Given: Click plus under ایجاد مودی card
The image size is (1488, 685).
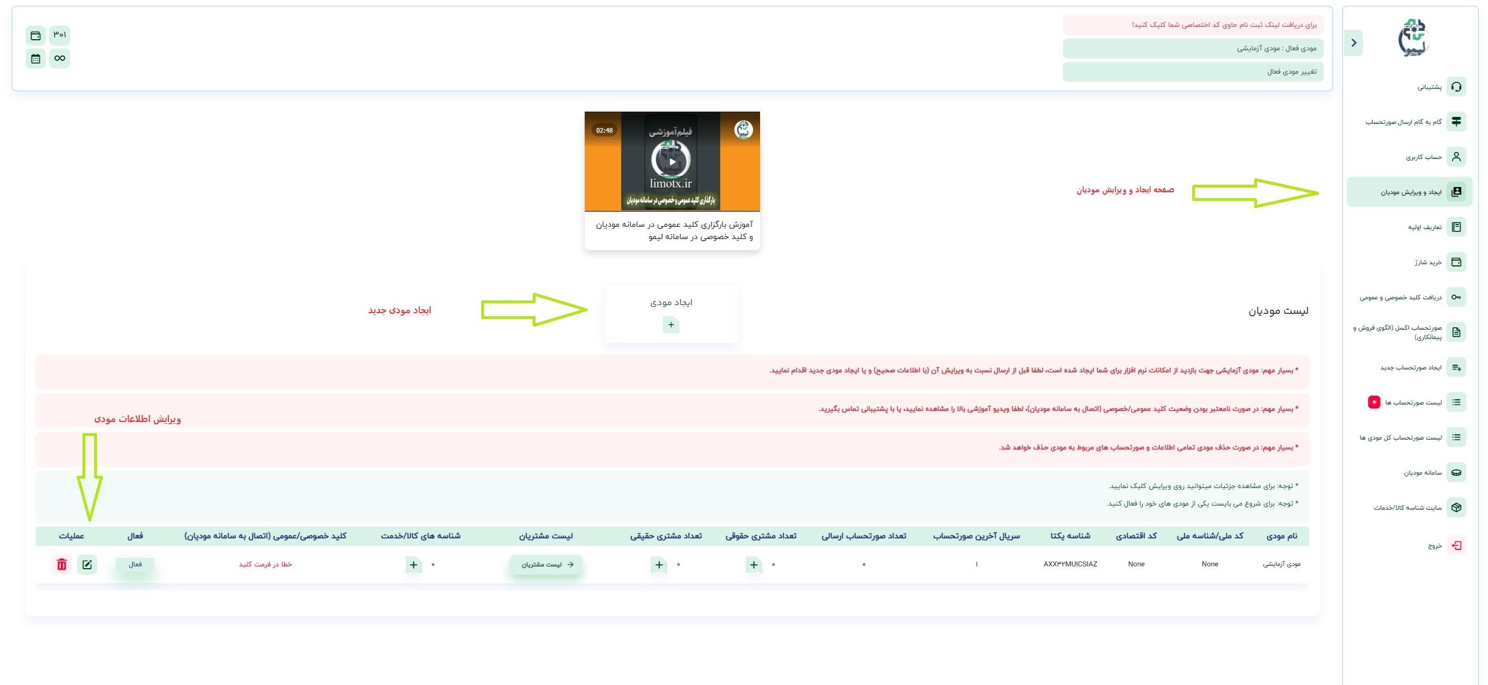Looking at the screenshot, I should pyautogui.click(x=671, y=325).
